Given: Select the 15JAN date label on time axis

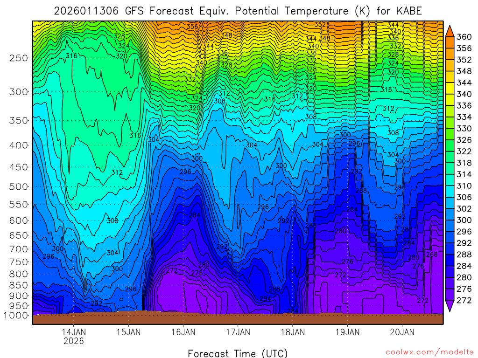Looking at the screenshot, I should 128,332.
